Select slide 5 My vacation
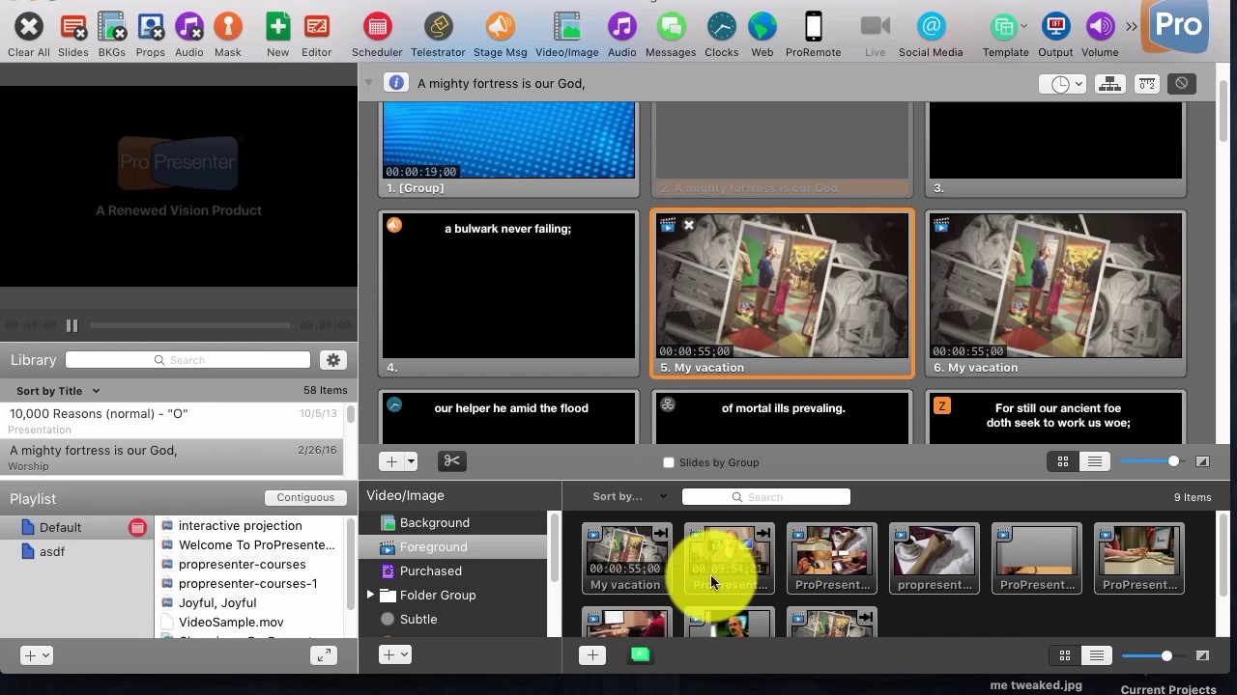This screenshot has height=695, width=1237. 782,293
